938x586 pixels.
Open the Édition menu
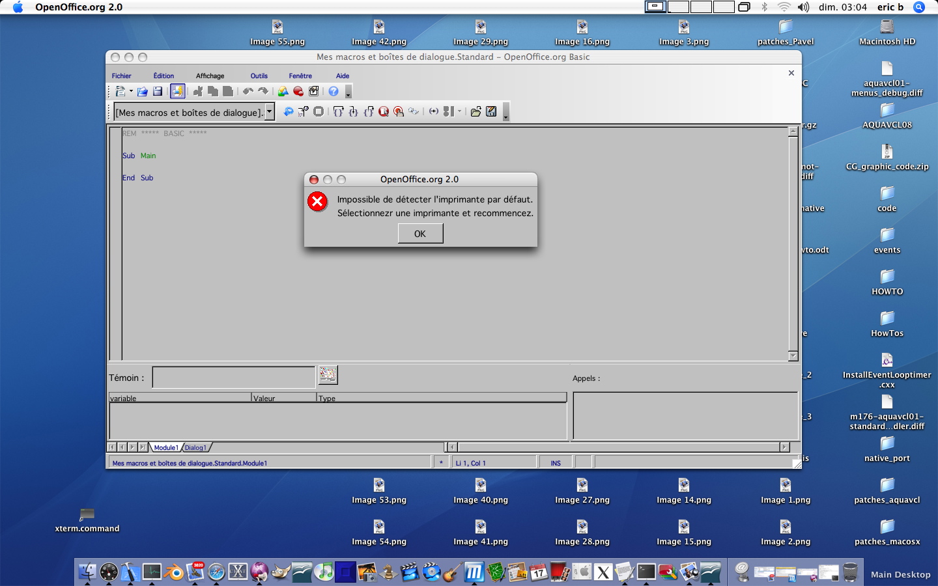click(163, 76)
